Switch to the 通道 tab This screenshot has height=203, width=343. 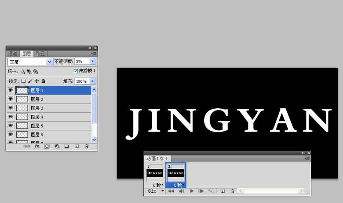pyautogui.click(x=13, y=53)
